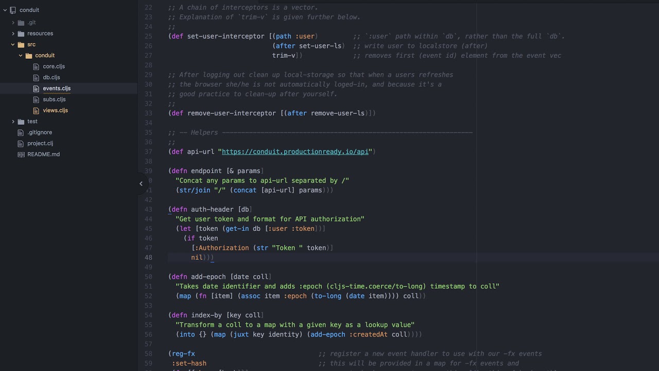Open project.clj file
This screenshot has height=371, width=659.
pyautogui.click(x=40, y=143)
